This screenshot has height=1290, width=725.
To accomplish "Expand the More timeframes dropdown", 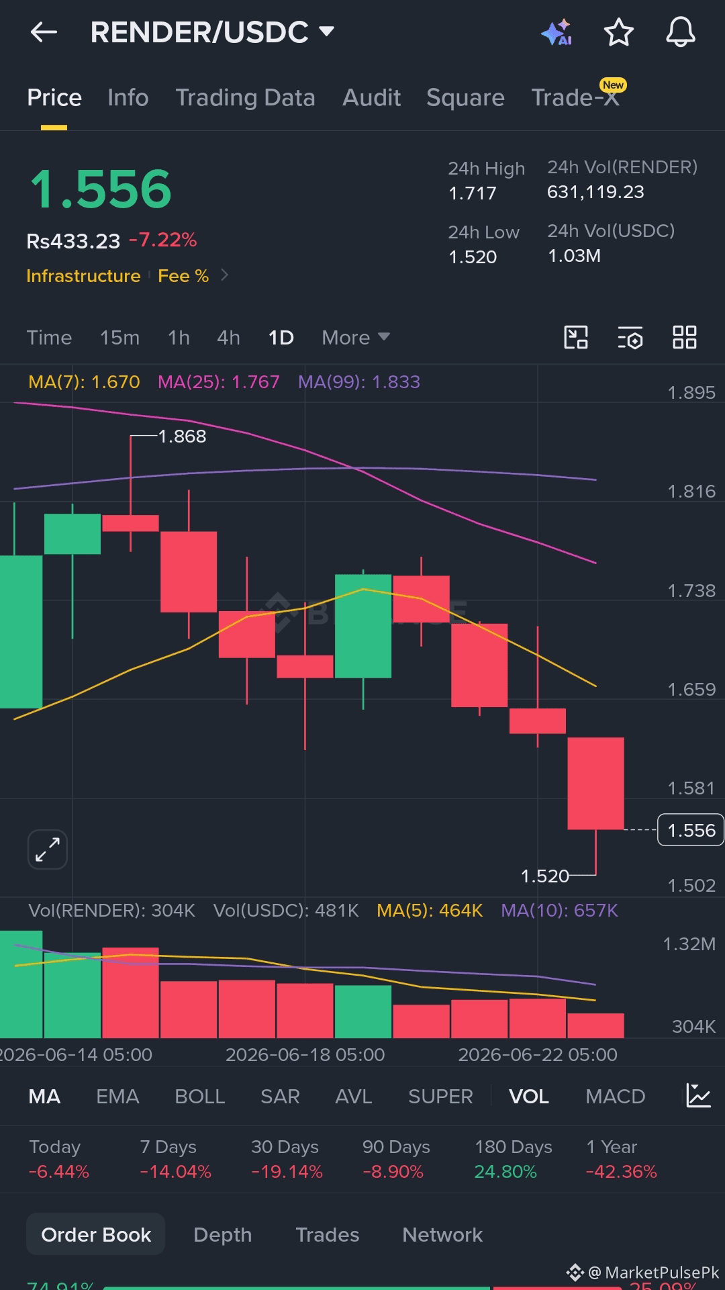I will [x=356, y=337].
